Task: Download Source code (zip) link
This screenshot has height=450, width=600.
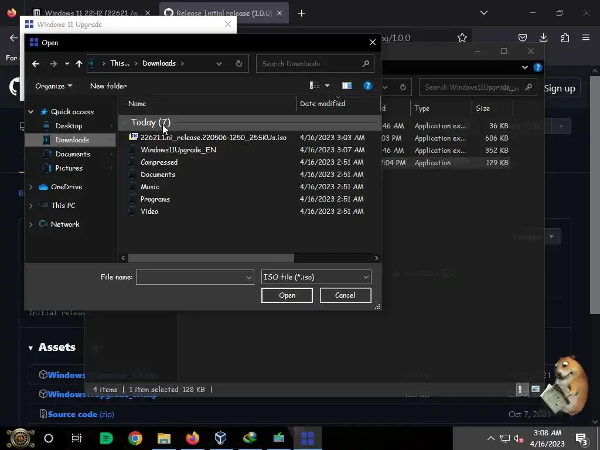Action: pos(81,414)
